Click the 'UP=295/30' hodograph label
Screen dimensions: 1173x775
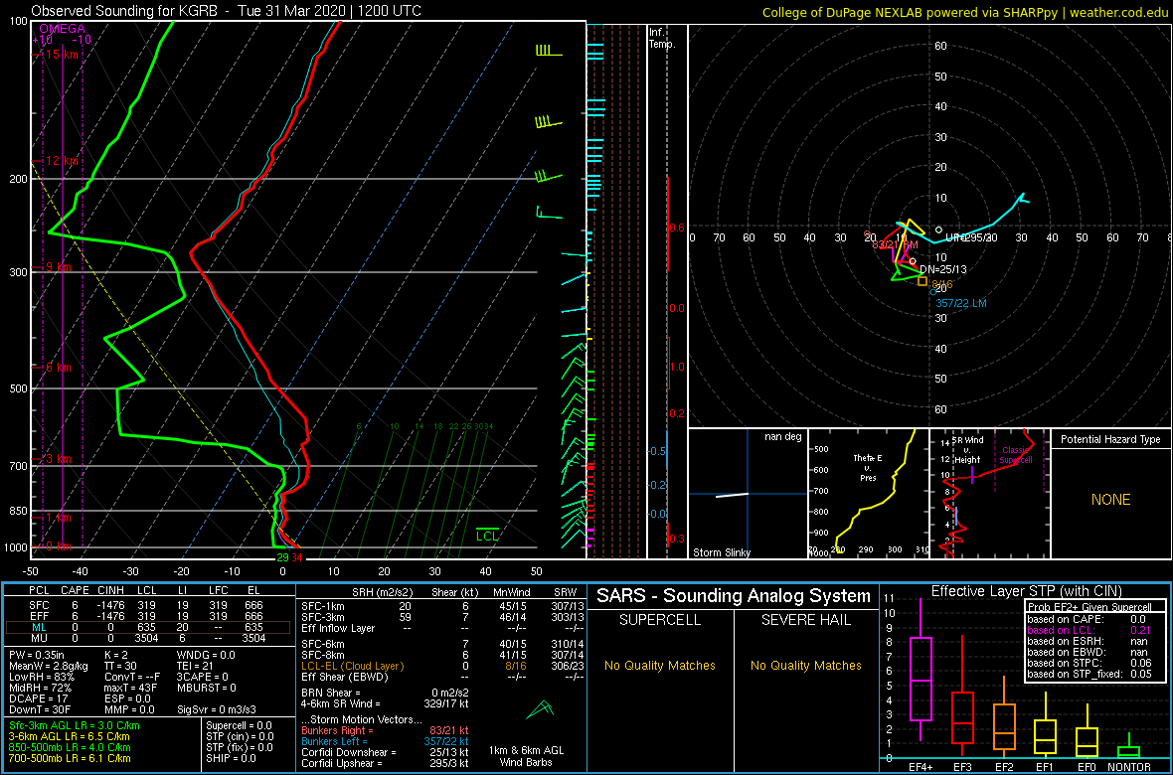(971, 237)
